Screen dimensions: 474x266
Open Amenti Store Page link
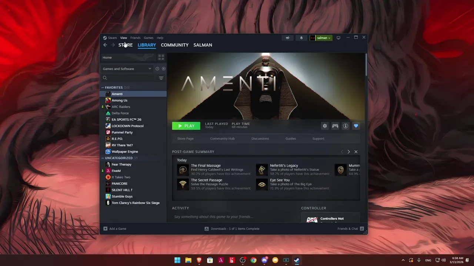tap(186, 139)
